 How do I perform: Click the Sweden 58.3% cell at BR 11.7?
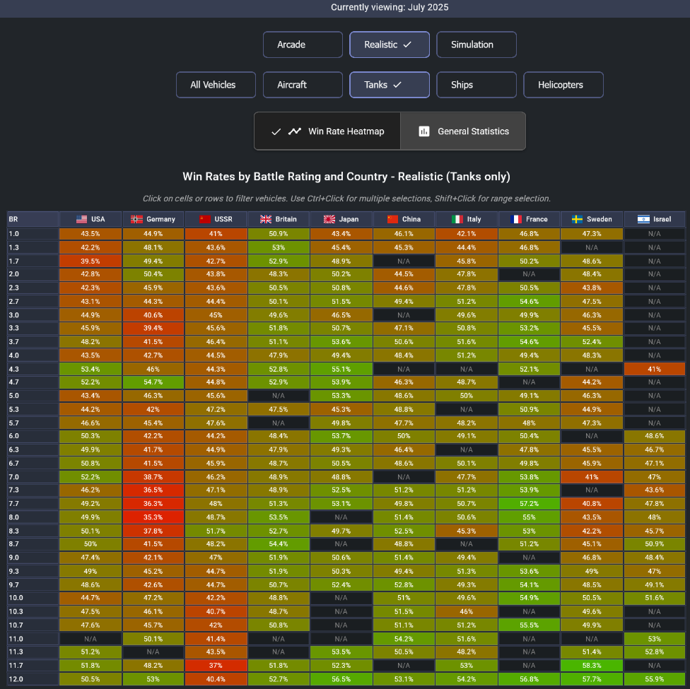point(592,665)
